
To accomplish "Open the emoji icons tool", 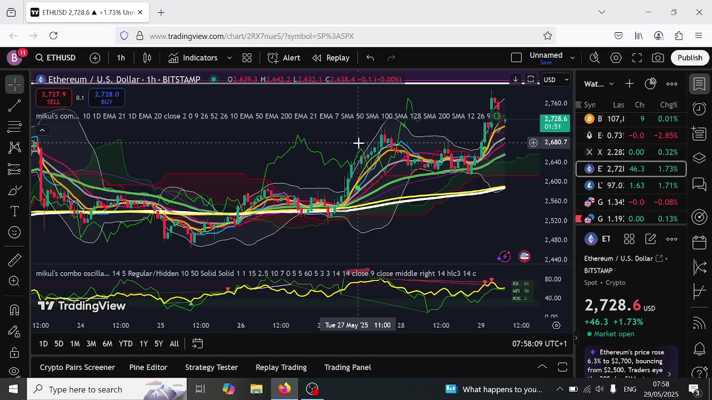I will (x=14, y=233).
